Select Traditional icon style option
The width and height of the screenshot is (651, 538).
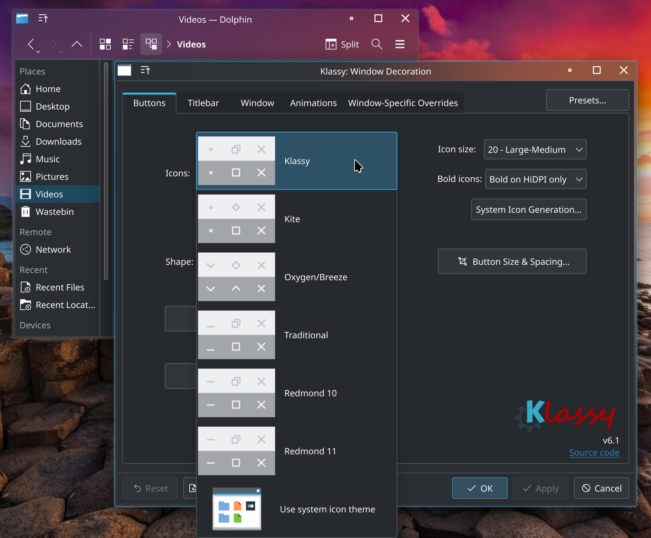tap(297, 335)
